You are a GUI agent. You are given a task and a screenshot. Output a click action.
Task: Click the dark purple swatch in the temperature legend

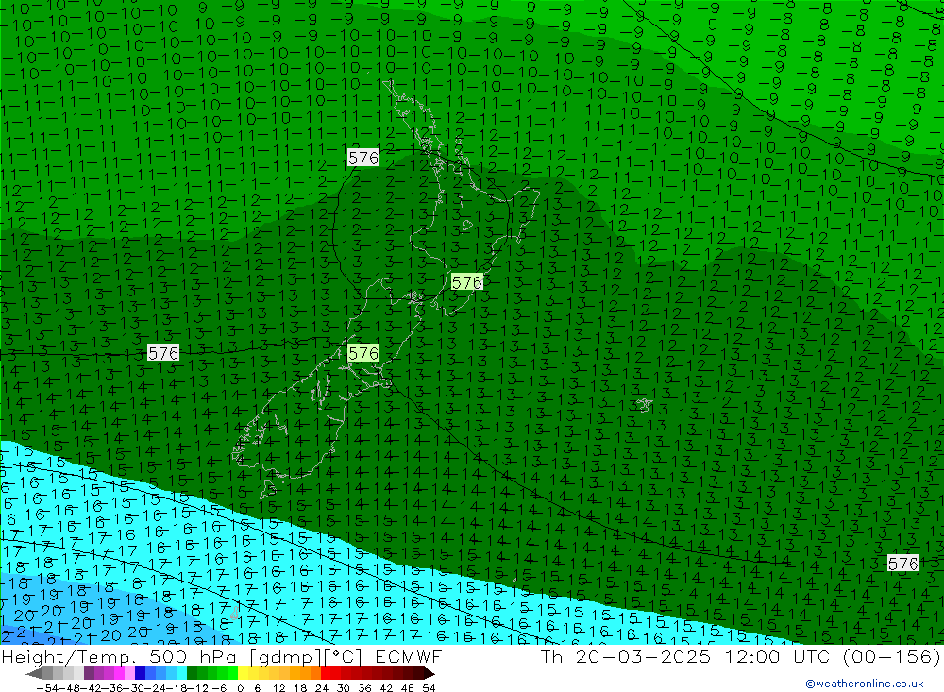coord(89,673)
